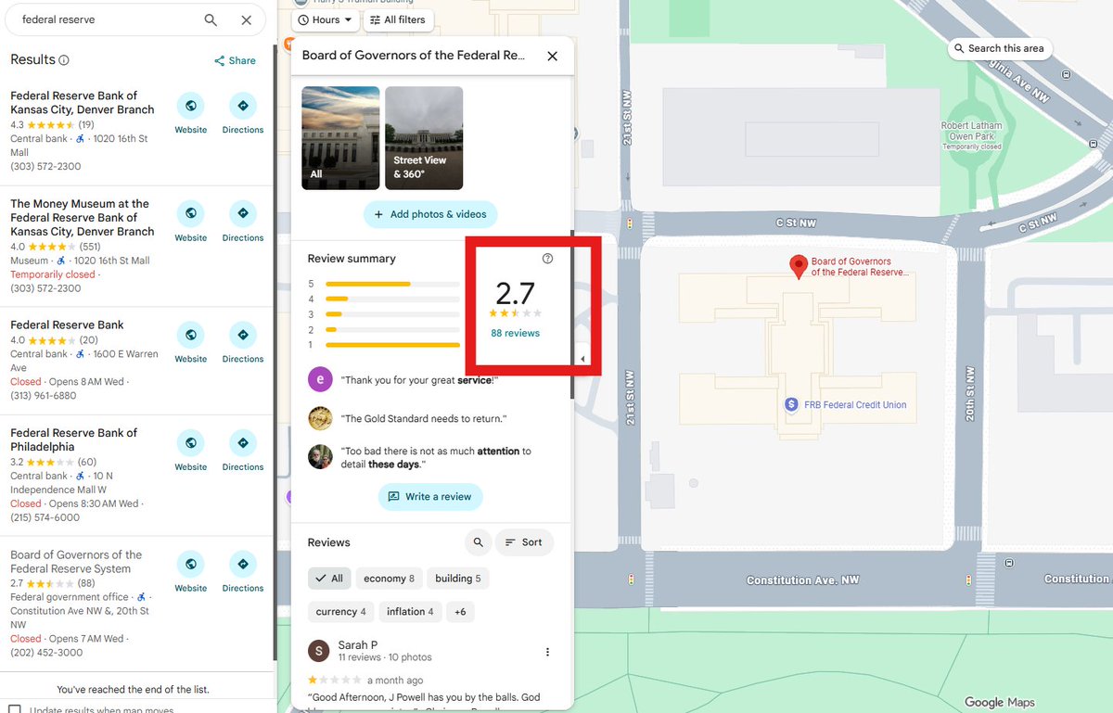Click Search this area button
This screenshot has height=713, width=1113.
pos(1000,48)
